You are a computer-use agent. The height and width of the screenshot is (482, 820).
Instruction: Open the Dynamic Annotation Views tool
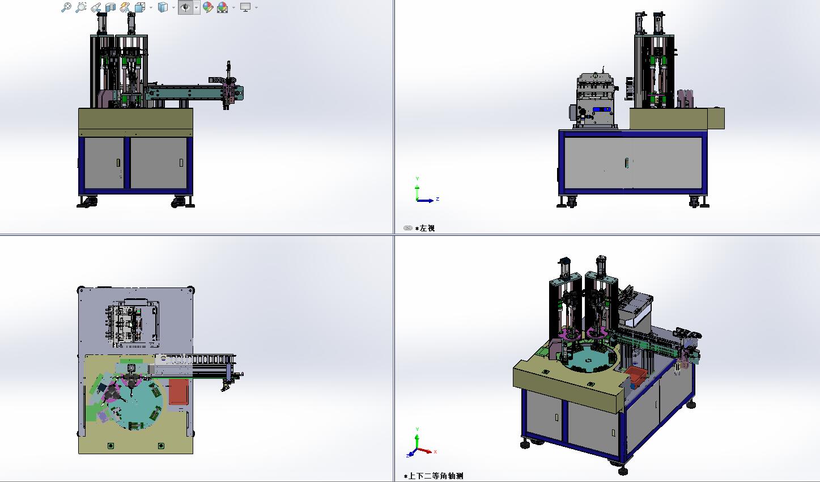pos(125,7)
